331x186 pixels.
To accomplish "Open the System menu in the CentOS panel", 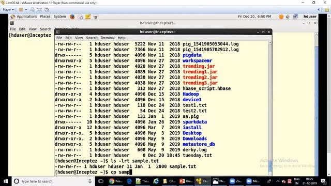I will [60, 17].
